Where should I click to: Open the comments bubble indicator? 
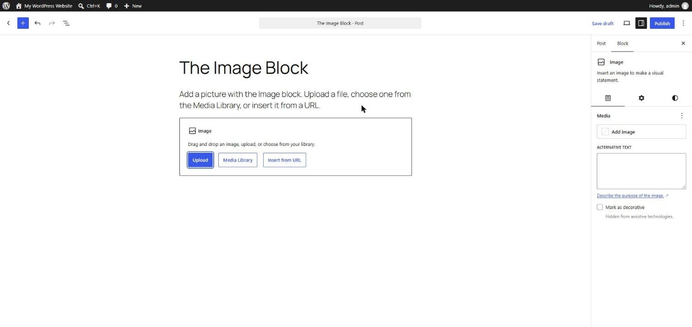(x=112, y=6)
